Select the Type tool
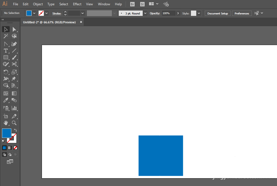The width and height of the screenshot is (277, 186). pyautogui.click(x=6, y=51)
